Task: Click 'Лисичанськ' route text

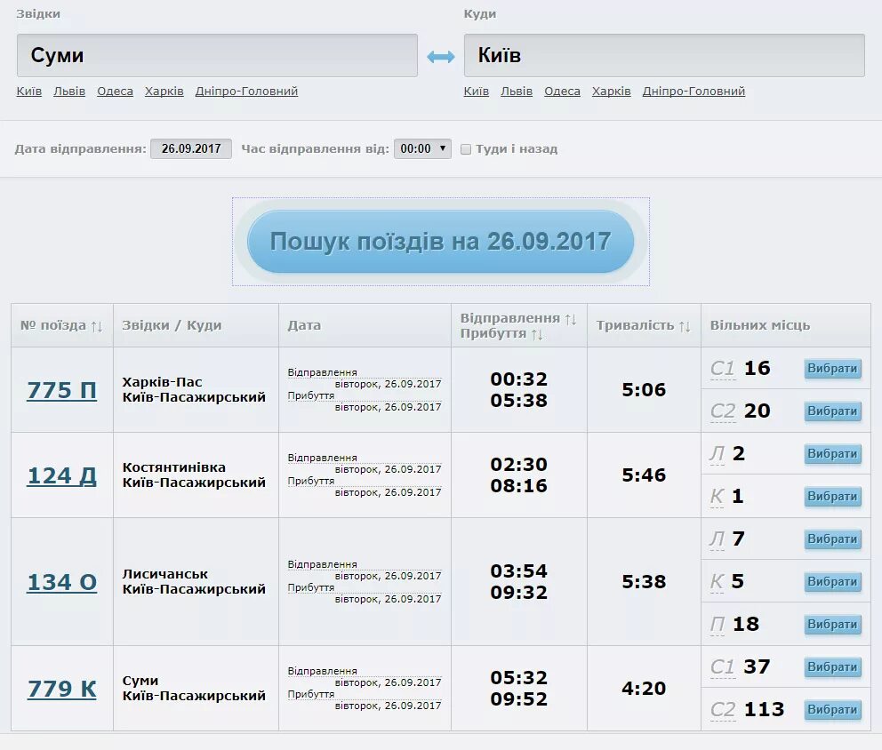Action: point(165,574)
